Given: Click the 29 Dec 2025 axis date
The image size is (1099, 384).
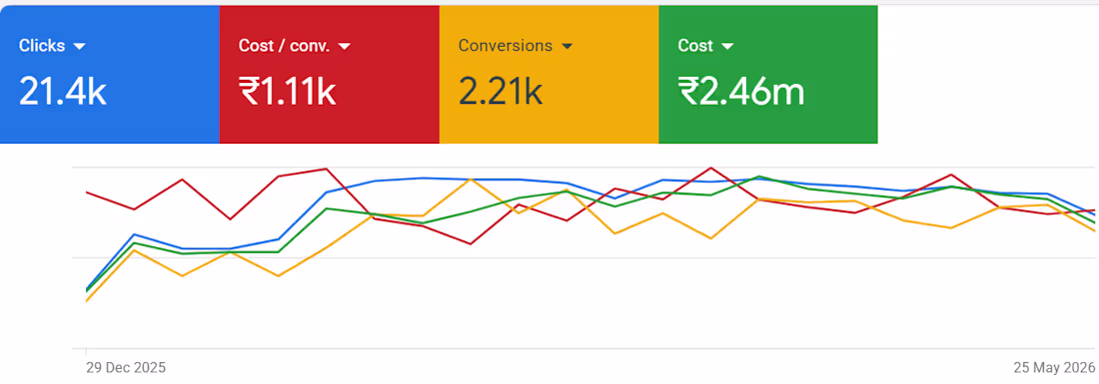Looking at the screenshot, I should pos(126,368).
